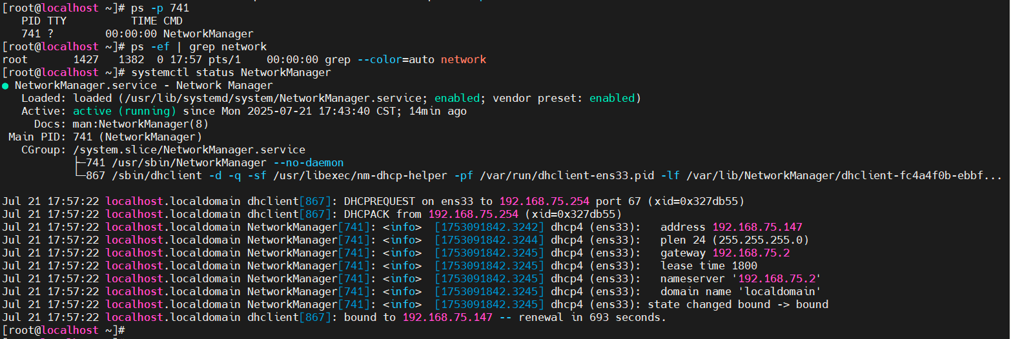Click the 'ps -ef | grep network' command
This screenshot has width=1011, height=339.
click(x=199, y=47)
